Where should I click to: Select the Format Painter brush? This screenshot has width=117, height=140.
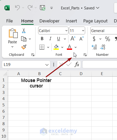pyautogui.click(x=24, y=47)
